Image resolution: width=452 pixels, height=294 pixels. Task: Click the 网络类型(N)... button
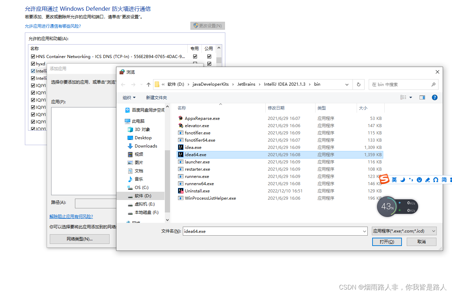79,239
